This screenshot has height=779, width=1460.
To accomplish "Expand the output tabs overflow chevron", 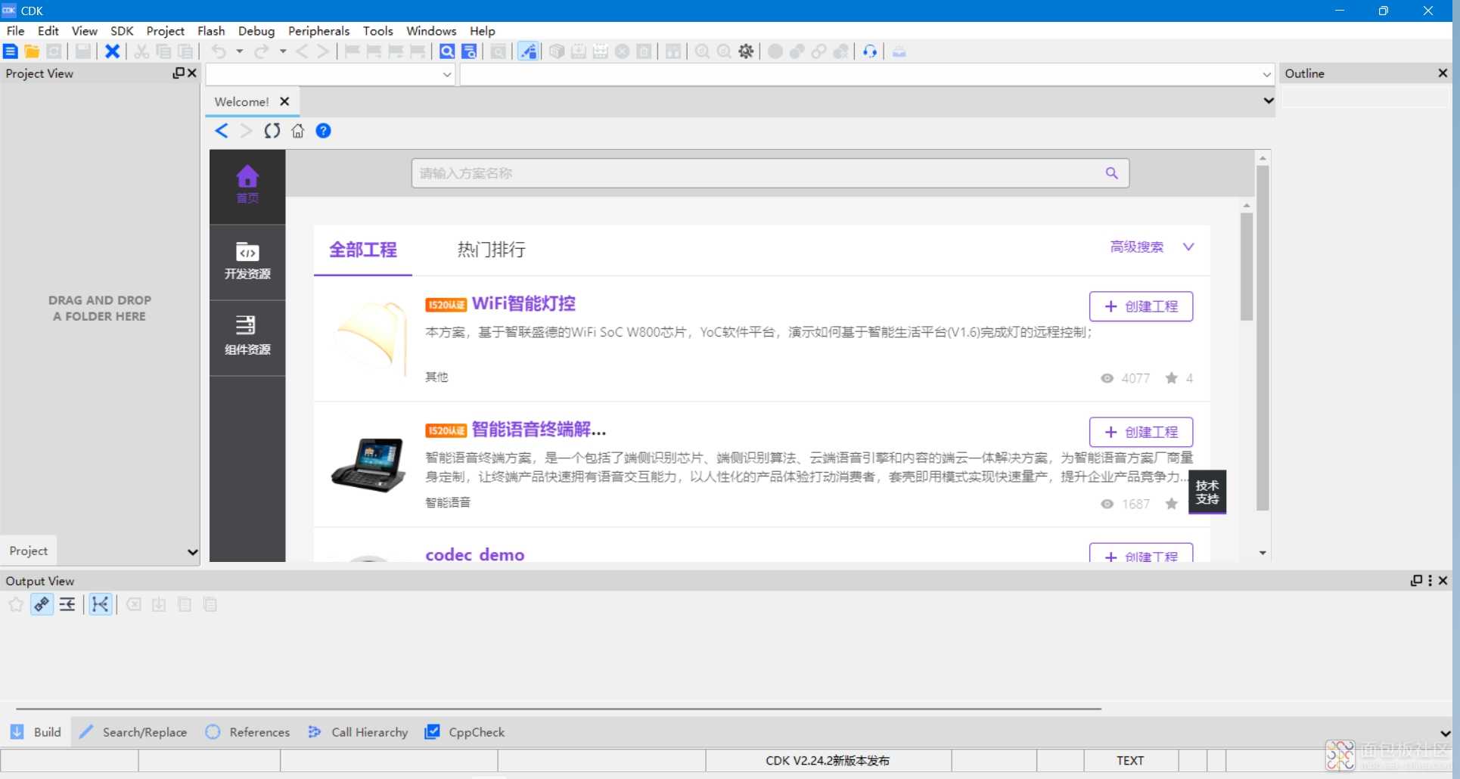I will point(1445,733).
